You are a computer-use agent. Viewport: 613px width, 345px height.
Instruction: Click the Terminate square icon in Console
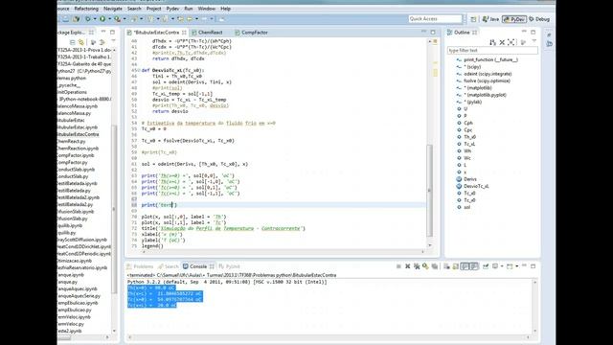(398, 266)
